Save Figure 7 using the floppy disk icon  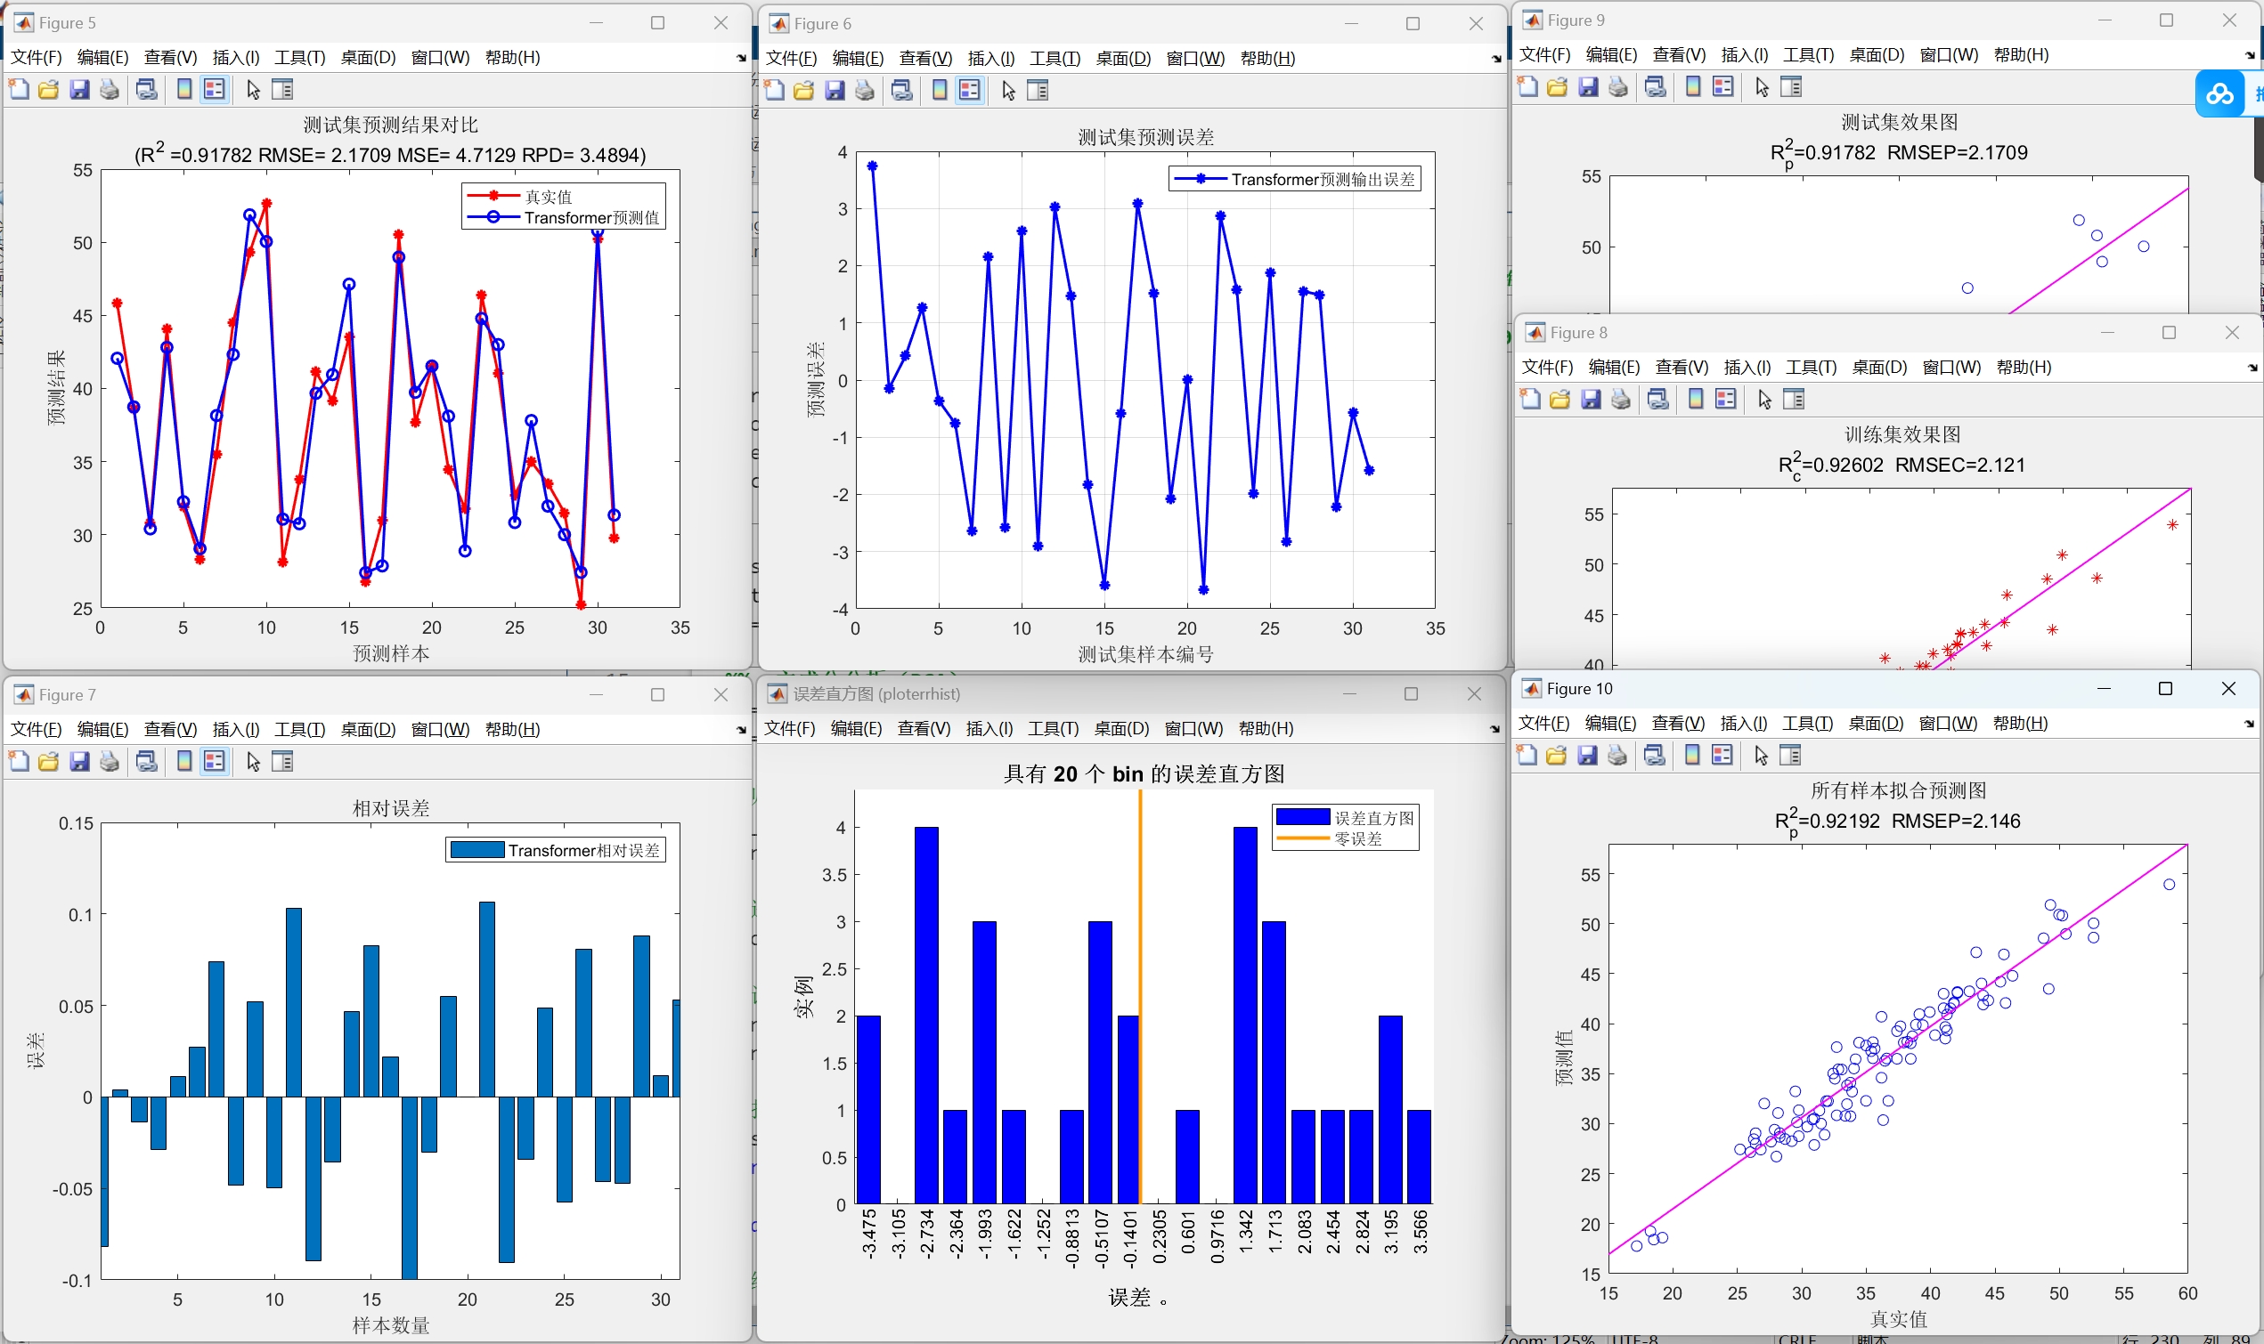pyautogui.click(x=80, y=762)
